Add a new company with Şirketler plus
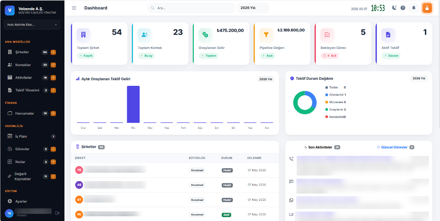440x221 pixels. pos(53,52)
